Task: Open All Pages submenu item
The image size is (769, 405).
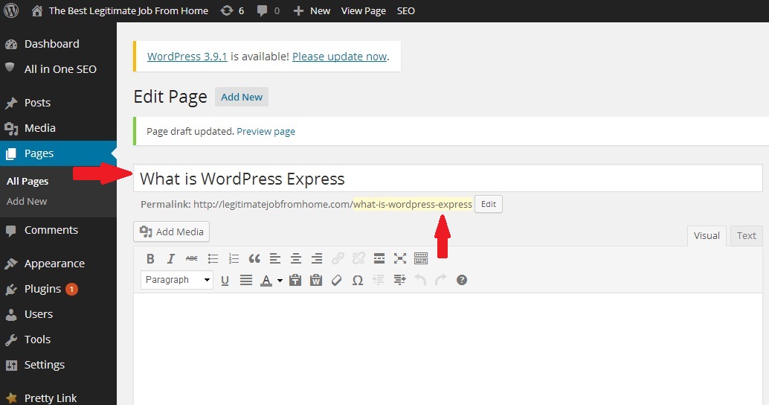Action: (28, 181)
